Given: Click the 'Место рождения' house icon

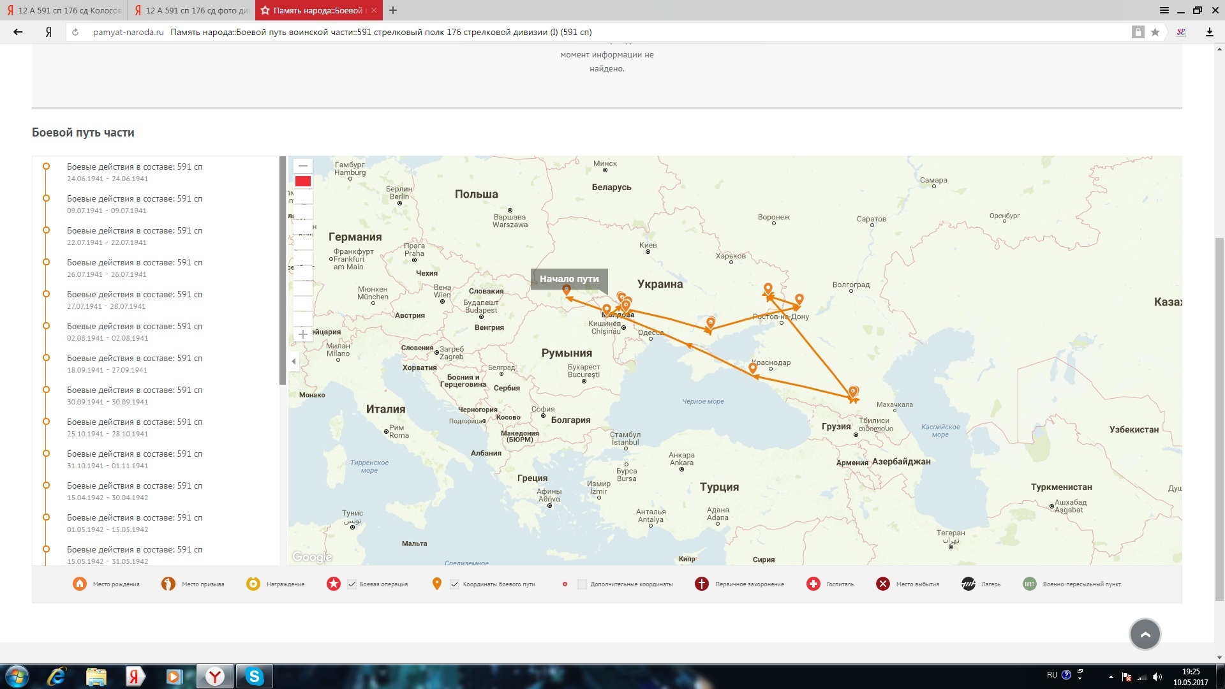Looking at the screenshot, I should pyautogui.click(x=80, y=584).
